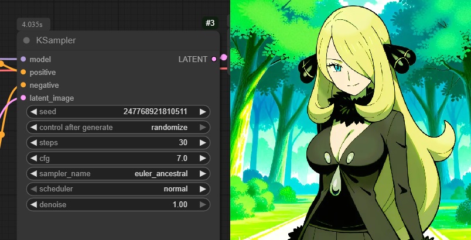Click the model input socket
The image size is (471, 240).
(x=23, y=59)
